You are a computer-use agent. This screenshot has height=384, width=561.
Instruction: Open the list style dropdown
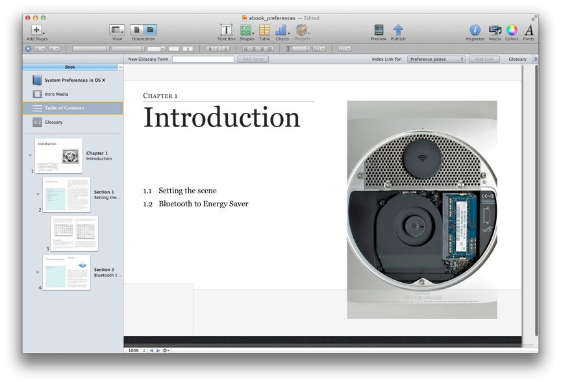[345, 49]
